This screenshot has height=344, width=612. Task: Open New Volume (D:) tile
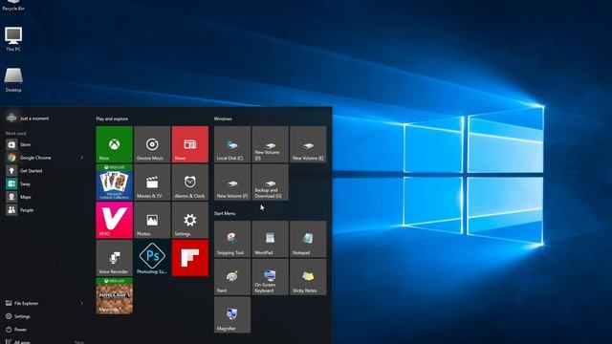(x=270, y=144)
